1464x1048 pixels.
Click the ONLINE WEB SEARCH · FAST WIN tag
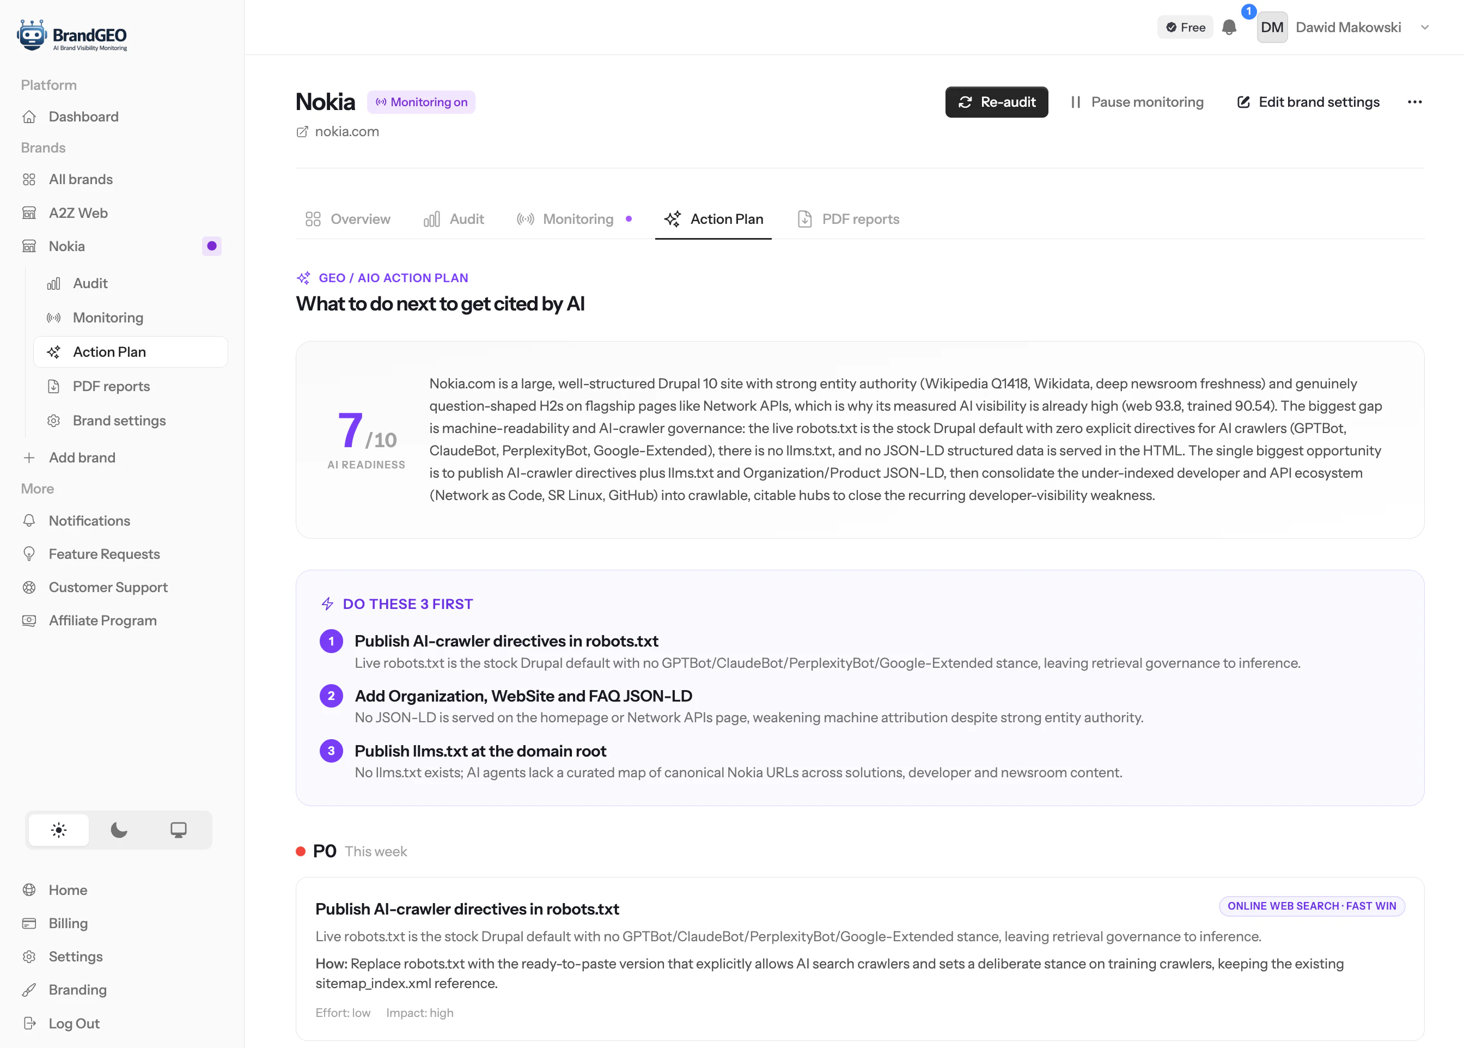tap(1311, 906)
